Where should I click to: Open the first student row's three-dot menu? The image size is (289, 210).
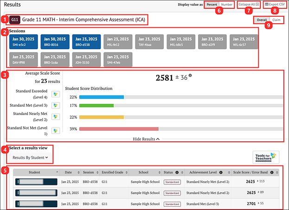point(18,182)
